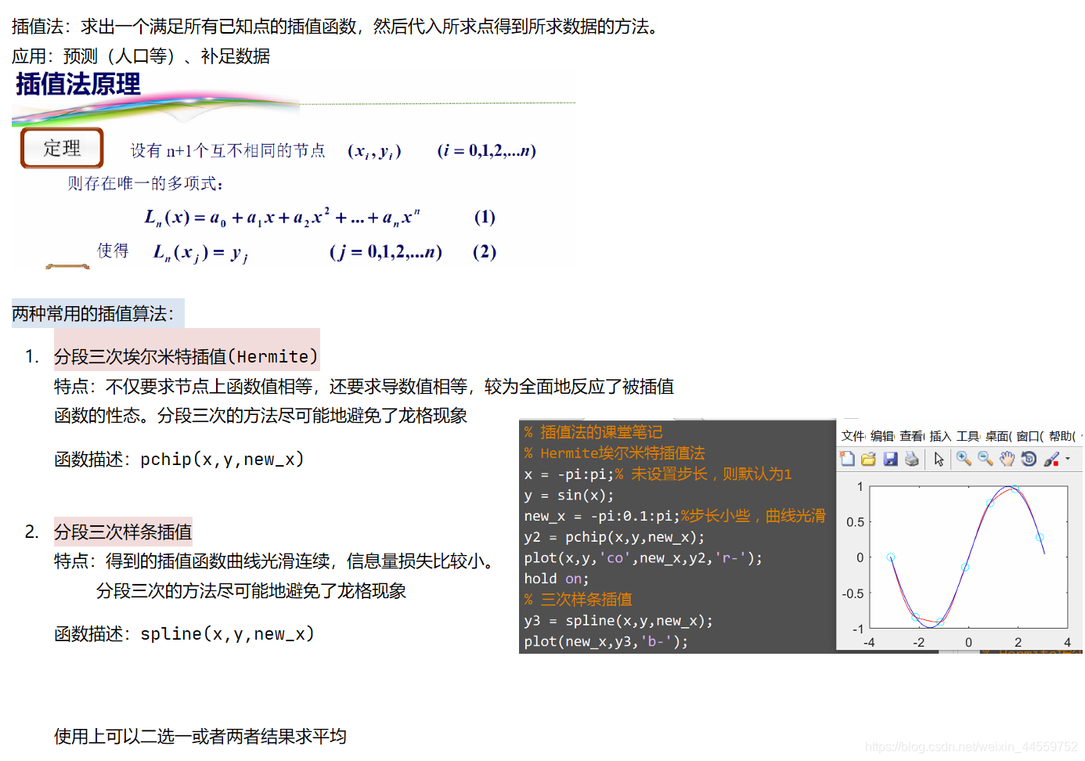Viewport: 1085px width, 761px height.
Task: Open the 插入 menu in figure window
Action: pos(940,436)
